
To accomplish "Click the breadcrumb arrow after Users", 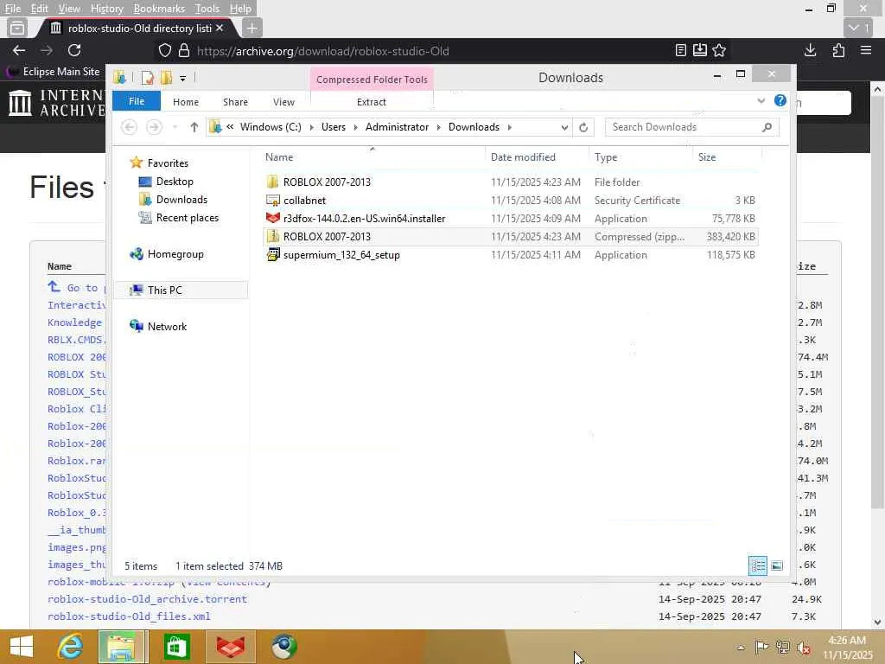I will [x=355, y=127].
